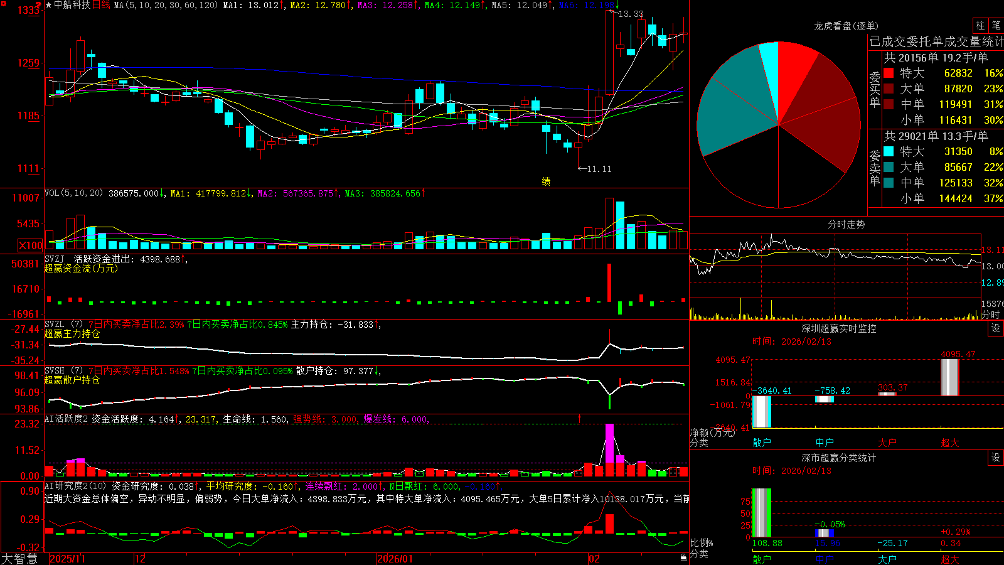Screen dimensions: 1004x565
Task: Click the 强势线: 3.000 value
Action: (x=326, y=419)
